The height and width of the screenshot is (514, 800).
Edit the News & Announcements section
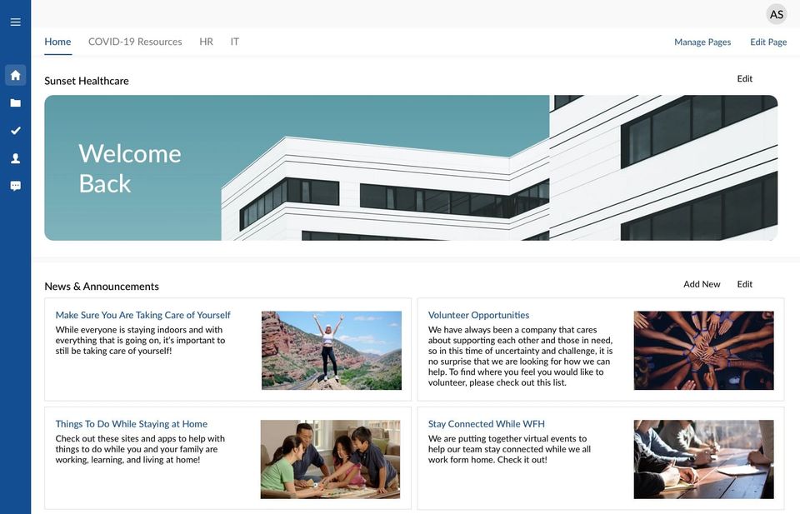point(744,284)
